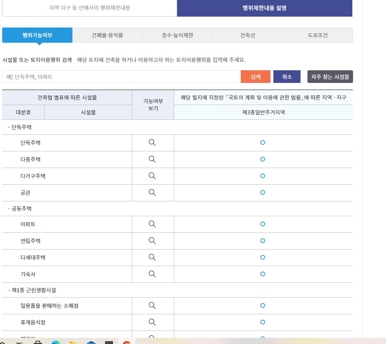The image size is (386, 344).
Task: Click the 일용품을 판매하는 소매점 facility name
Action: click(x=50, y=306)
